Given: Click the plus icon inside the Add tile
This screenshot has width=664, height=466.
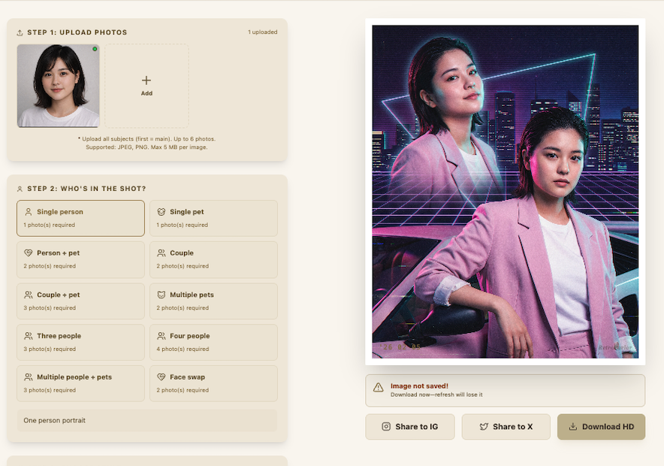Looking at the screenshot, I should (x=146, y=80).
